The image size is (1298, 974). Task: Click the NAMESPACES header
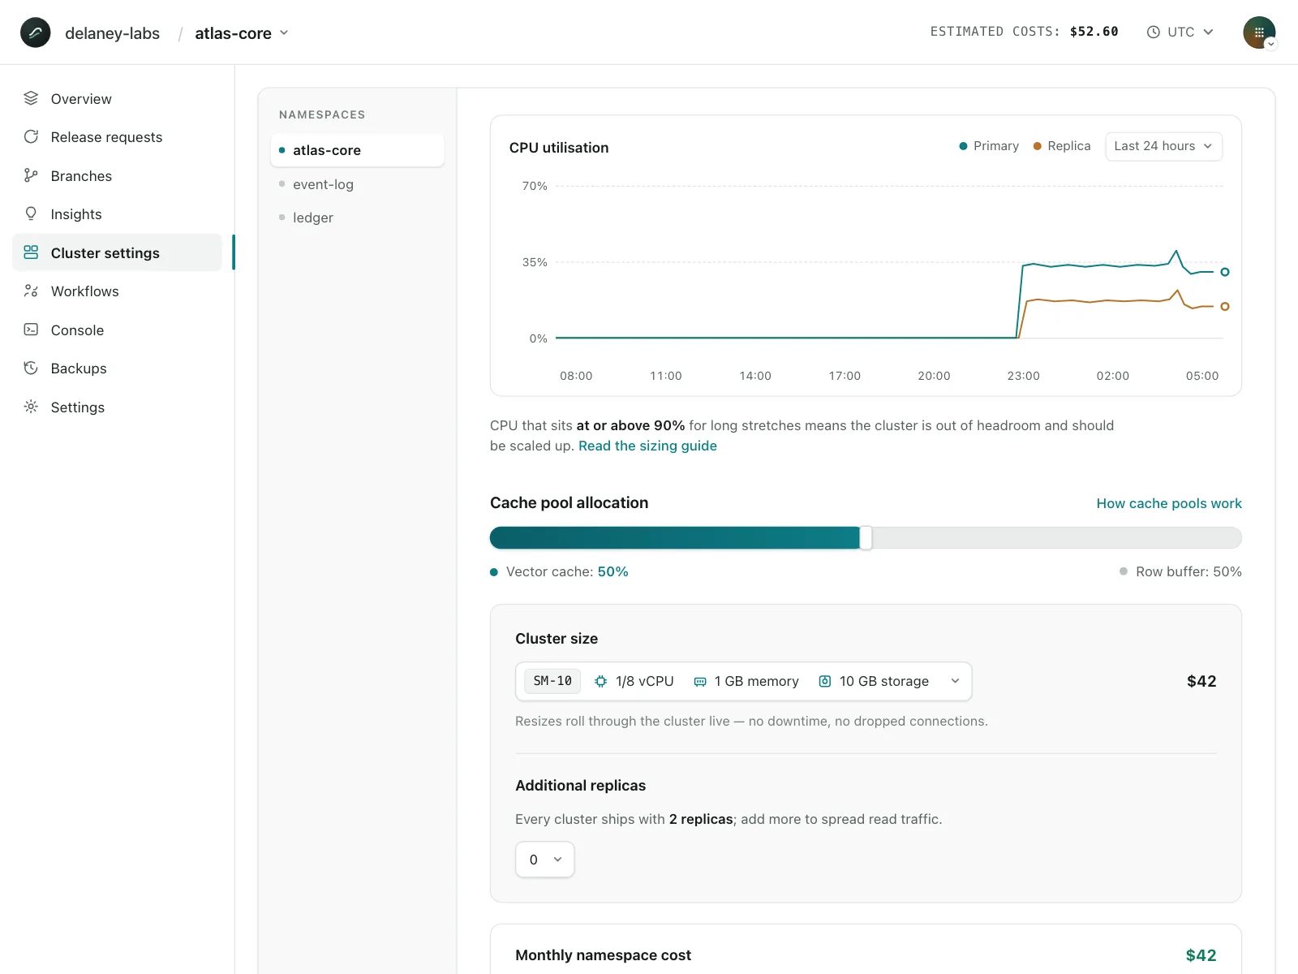point(322,114)
